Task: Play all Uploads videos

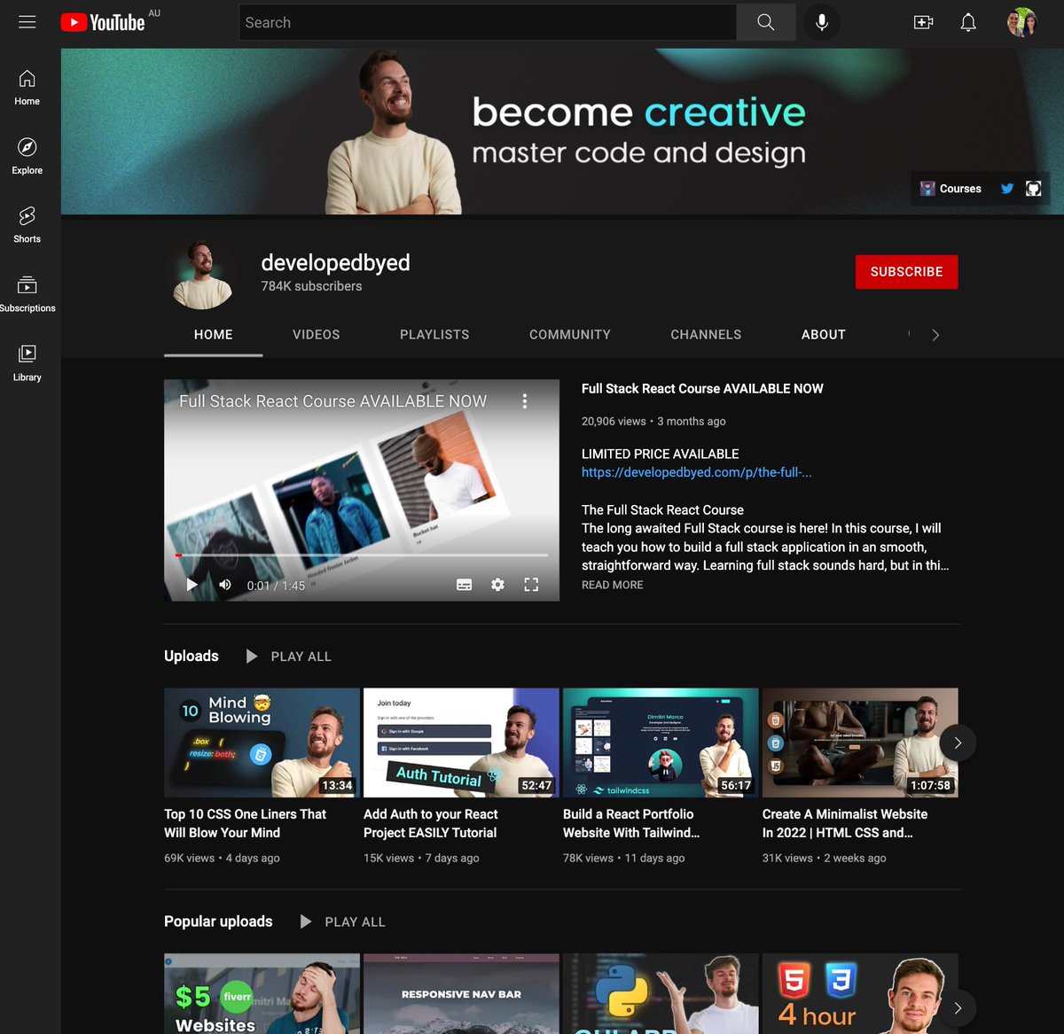Action: (x=289, y=657)
